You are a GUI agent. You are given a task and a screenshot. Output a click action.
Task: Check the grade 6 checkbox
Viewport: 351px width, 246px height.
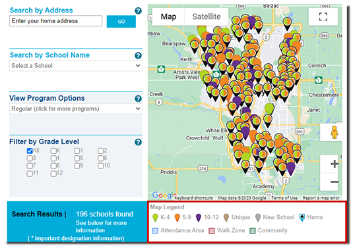tap(100, 159)
